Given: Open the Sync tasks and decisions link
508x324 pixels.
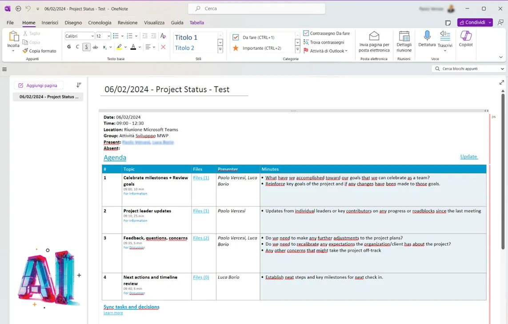Looking at the screenshot, I should click(132, 307).
